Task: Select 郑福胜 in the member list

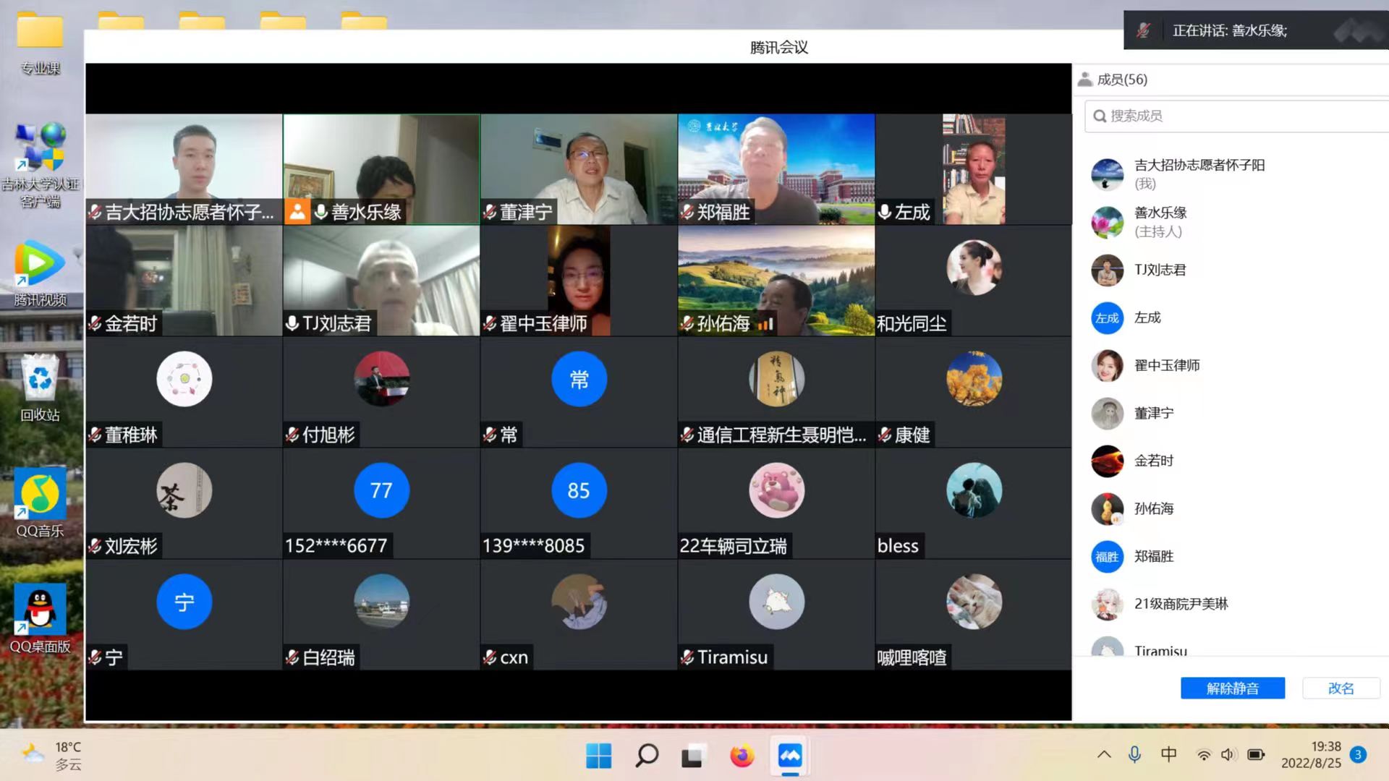Action: (1153, 556)
